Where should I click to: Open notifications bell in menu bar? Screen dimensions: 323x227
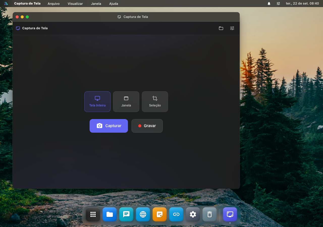click(x=269, y=4)
